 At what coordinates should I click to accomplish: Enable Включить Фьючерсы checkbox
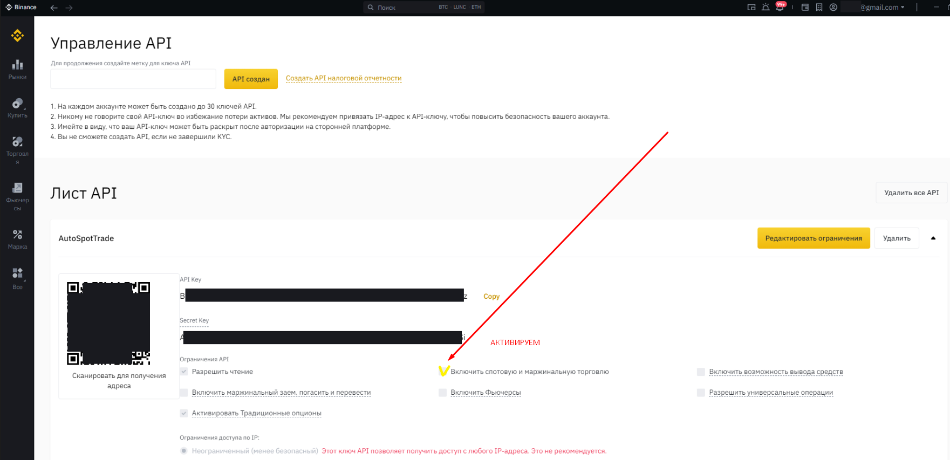(x=443, y=393)
